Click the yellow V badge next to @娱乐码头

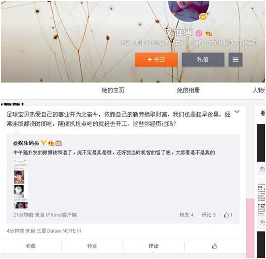pyautogui.click(x=44, y=143)
